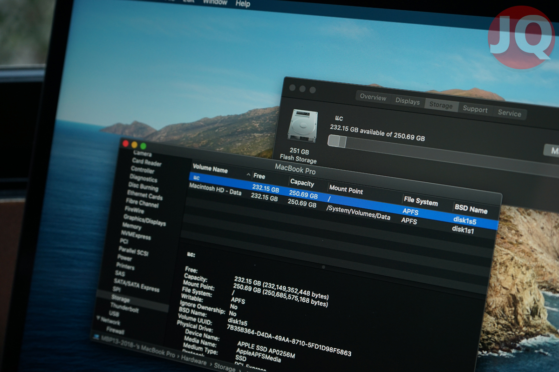Select PCI in the sidebar
The image size is (559, 372).
(124, 241)
